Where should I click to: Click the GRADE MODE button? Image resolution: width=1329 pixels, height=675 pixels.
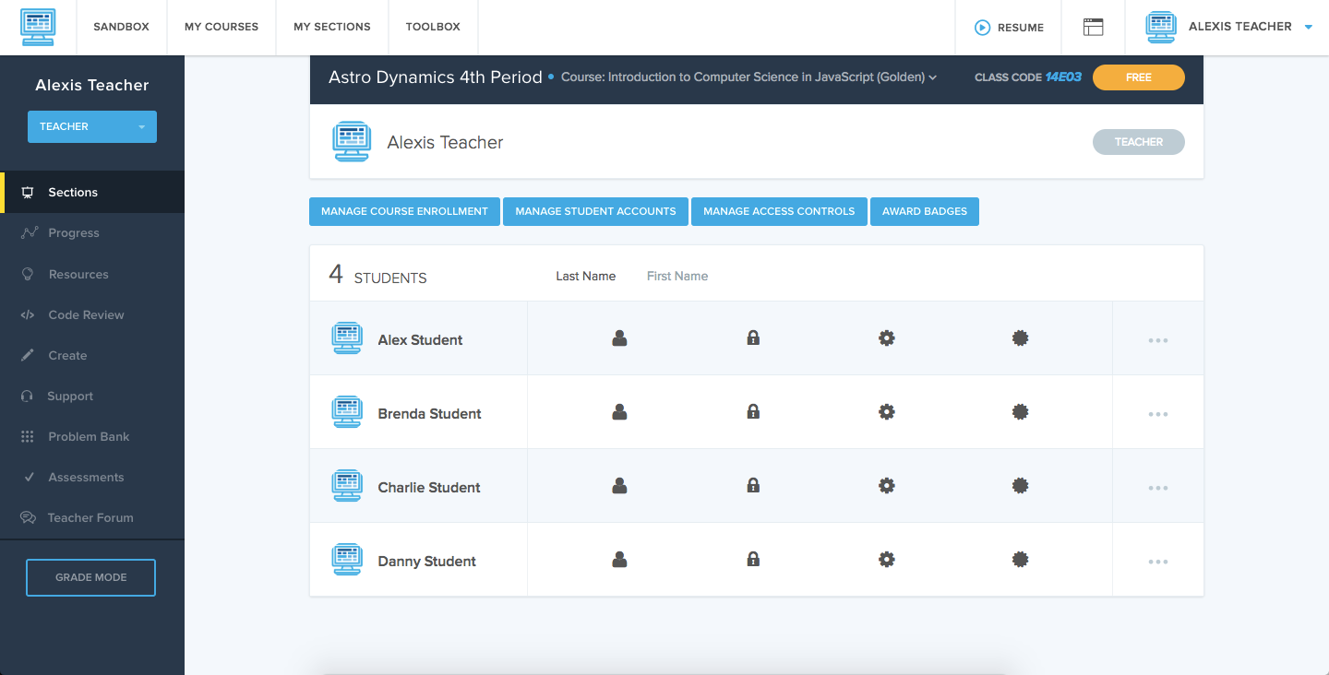[x=90, y=577]
